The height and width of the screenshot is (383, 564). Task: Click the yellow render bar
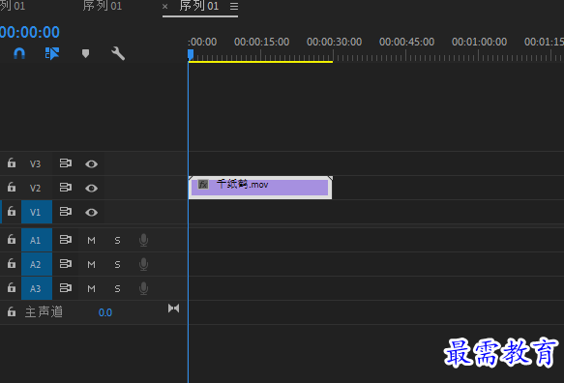point(260,62)
